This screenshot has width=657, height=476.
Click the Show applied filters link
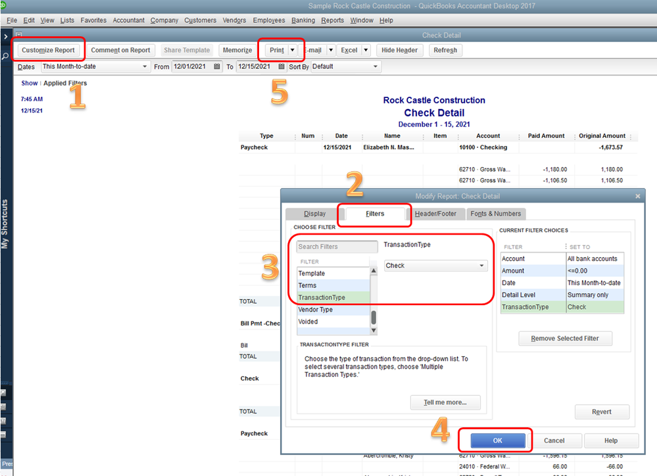(x=30, y=83)
